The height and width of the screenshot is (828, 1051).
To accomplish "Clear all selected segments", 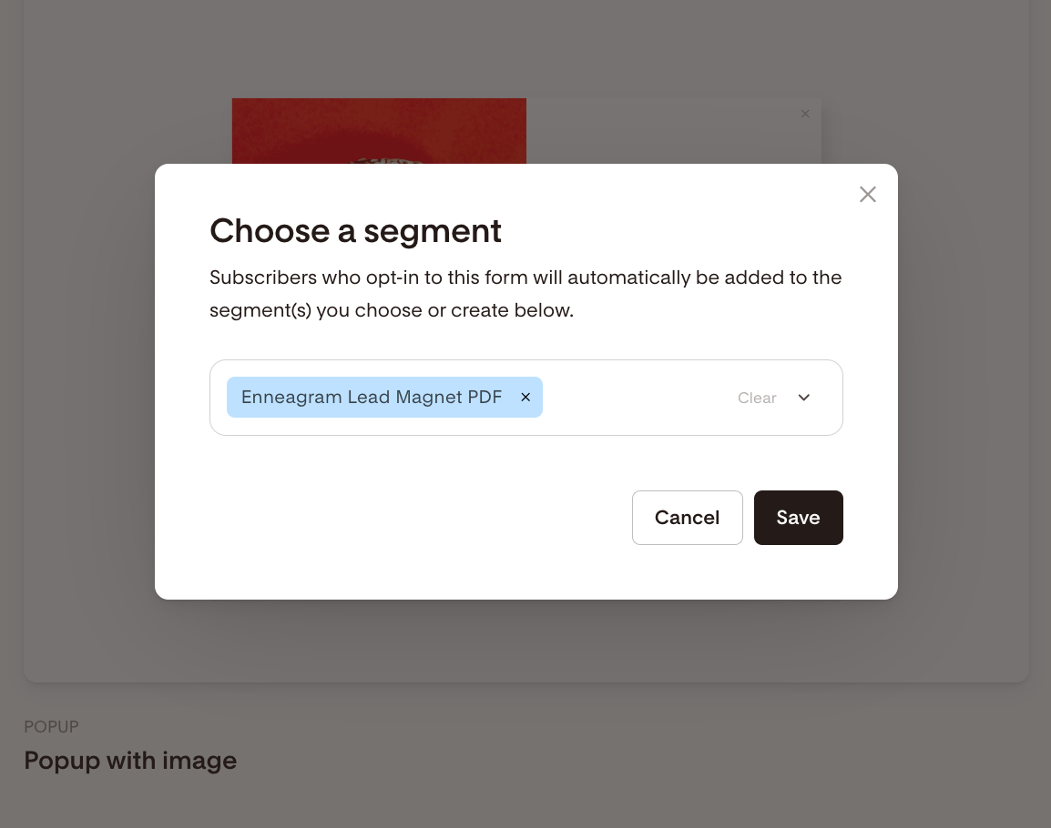I will pyautogui.click(x=756, y=398).
